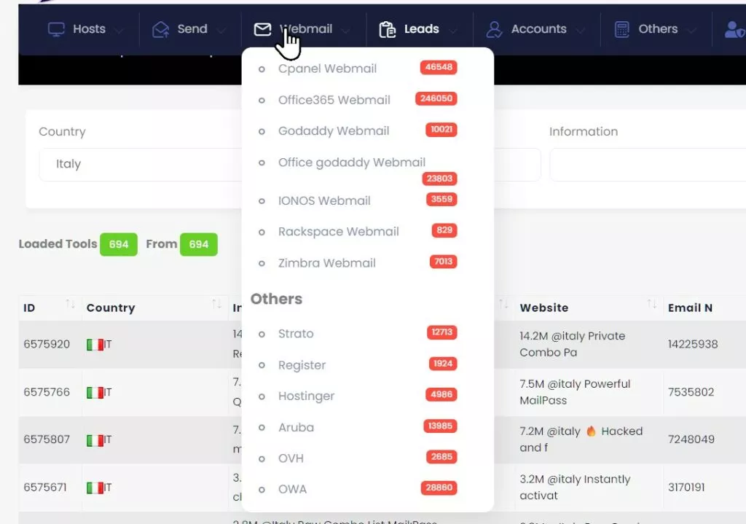The image size is (746, 524).
Task: Choose Strato in Others section
Action: [296, 334]
